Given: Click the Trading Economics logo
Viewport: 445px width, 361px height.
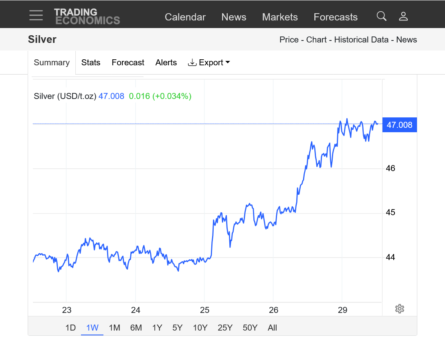Looking at the screenshot, I should point(87,16).
